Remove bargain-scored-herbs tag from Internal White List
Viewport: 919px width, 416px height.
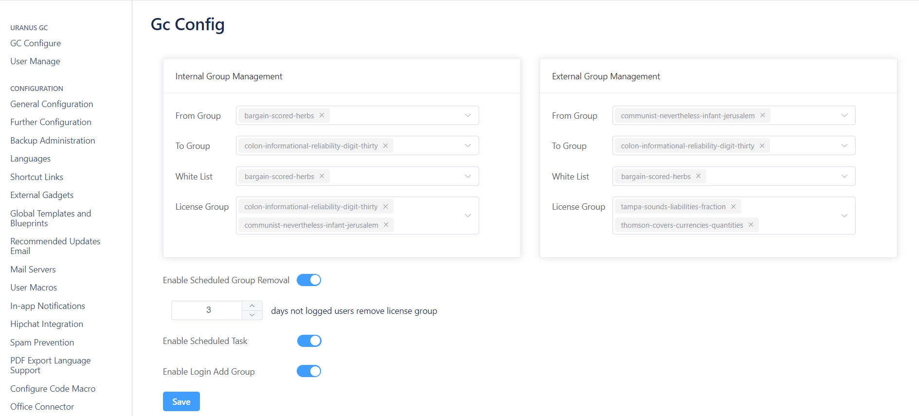coord(322,176)
